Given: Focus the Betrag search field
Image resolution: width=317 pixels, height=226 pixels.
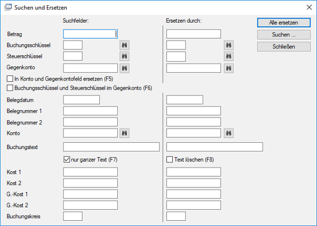Looking at the screenshot, I should coord(90,34).
